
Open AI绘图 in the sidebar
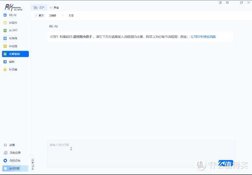[10, 46]
